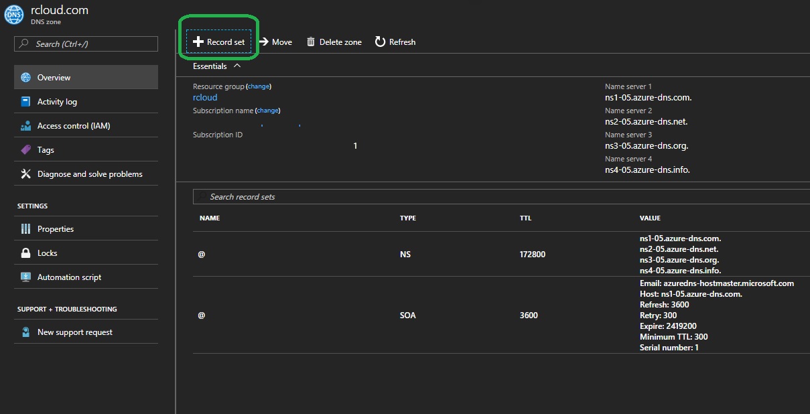The width and height of the screenshot is (810, 414).
Task: Click the Access control (IAM) people icon
Action: click(26, 126)
